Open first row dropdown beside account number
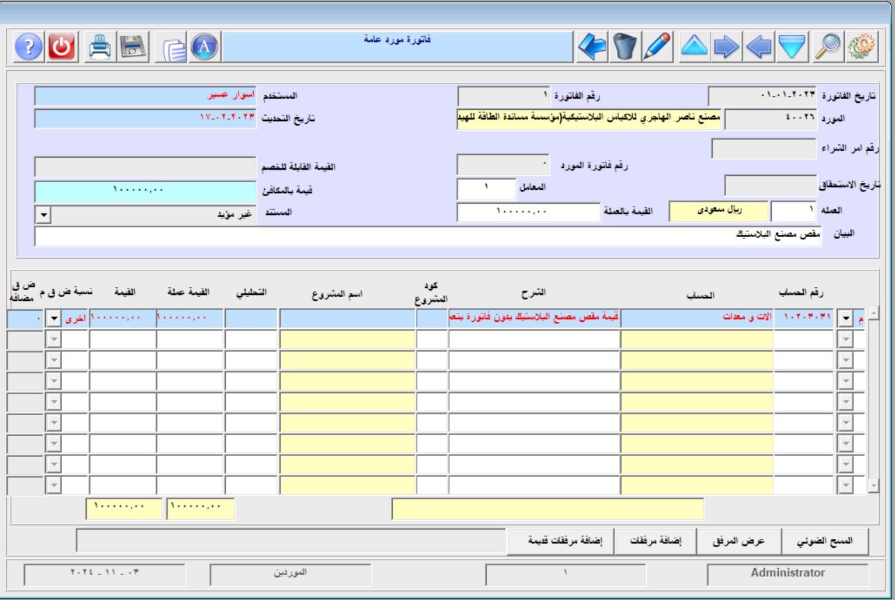895x600 pixels. coord(845,319)
